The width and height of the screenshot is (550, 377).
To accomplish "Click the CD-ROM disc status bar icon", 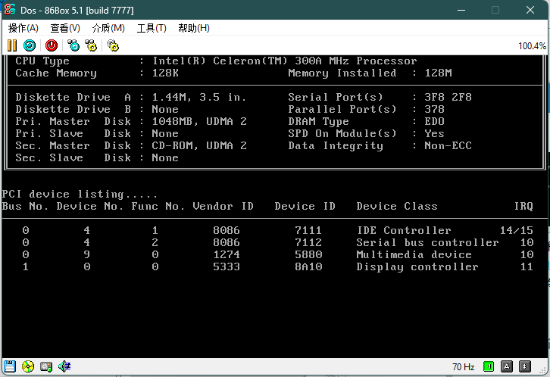I will [x=28, y=367].
